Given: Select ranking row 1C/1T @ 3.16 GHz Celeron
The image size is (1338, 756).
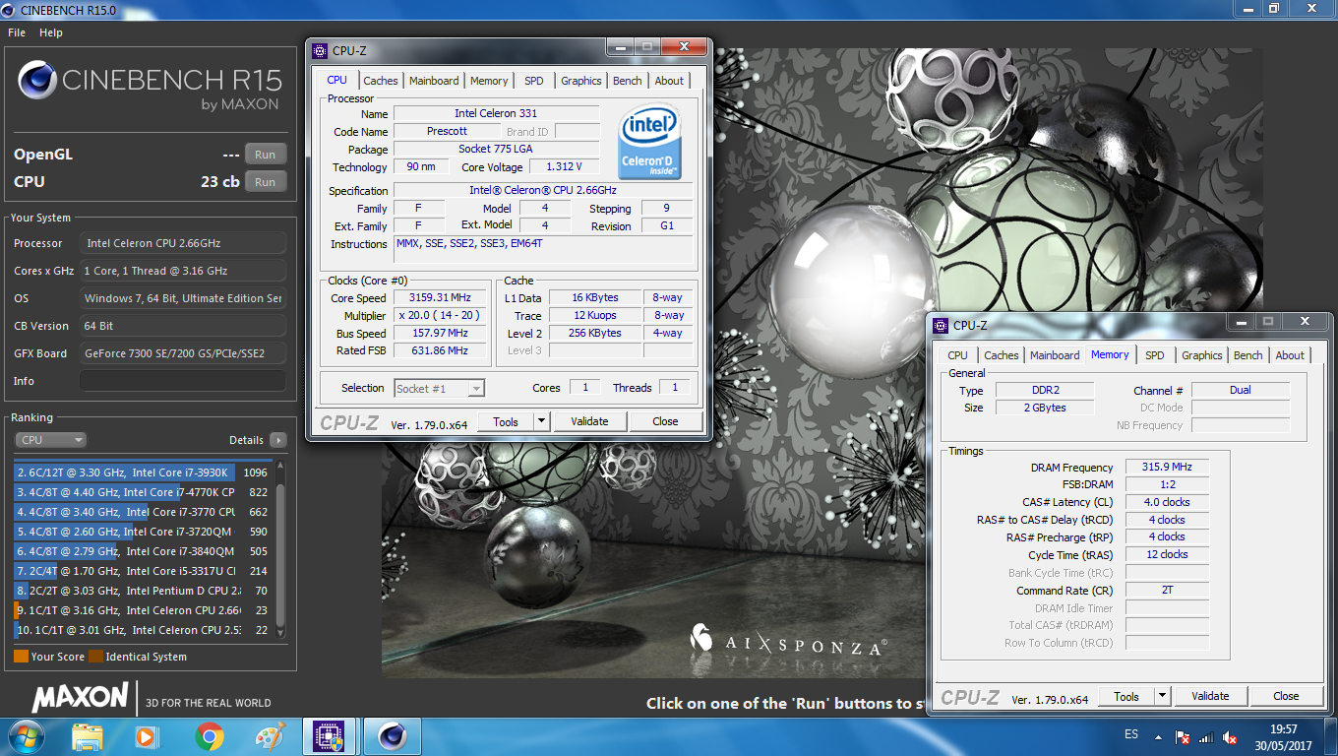Looking at the screenshot, I should point(143,610).
